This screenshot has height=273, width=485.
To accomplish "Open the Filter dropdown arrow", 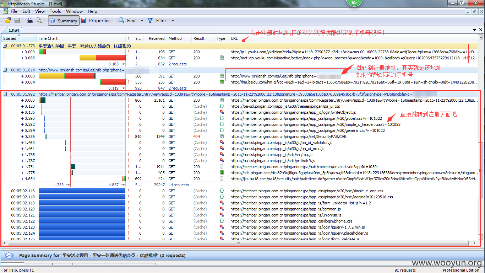I will coord(173,21).
